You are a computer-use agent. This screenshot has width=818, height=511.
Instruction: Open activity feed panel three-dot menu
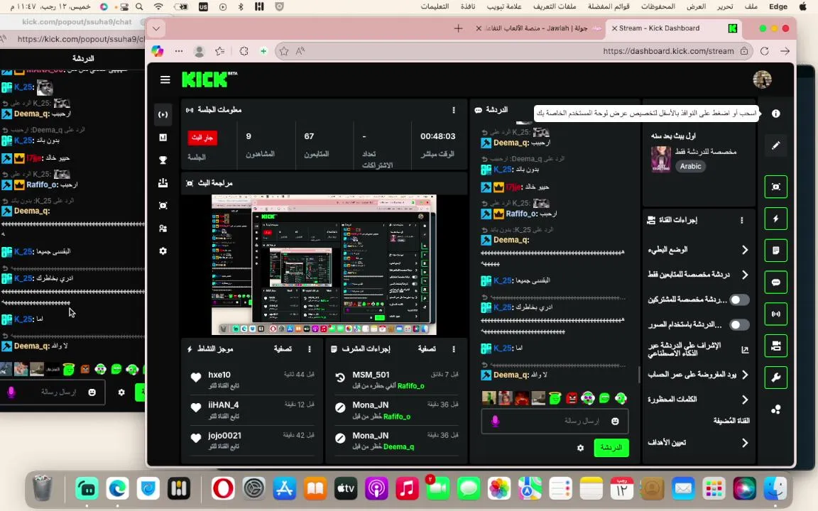[x=310, y=349]
